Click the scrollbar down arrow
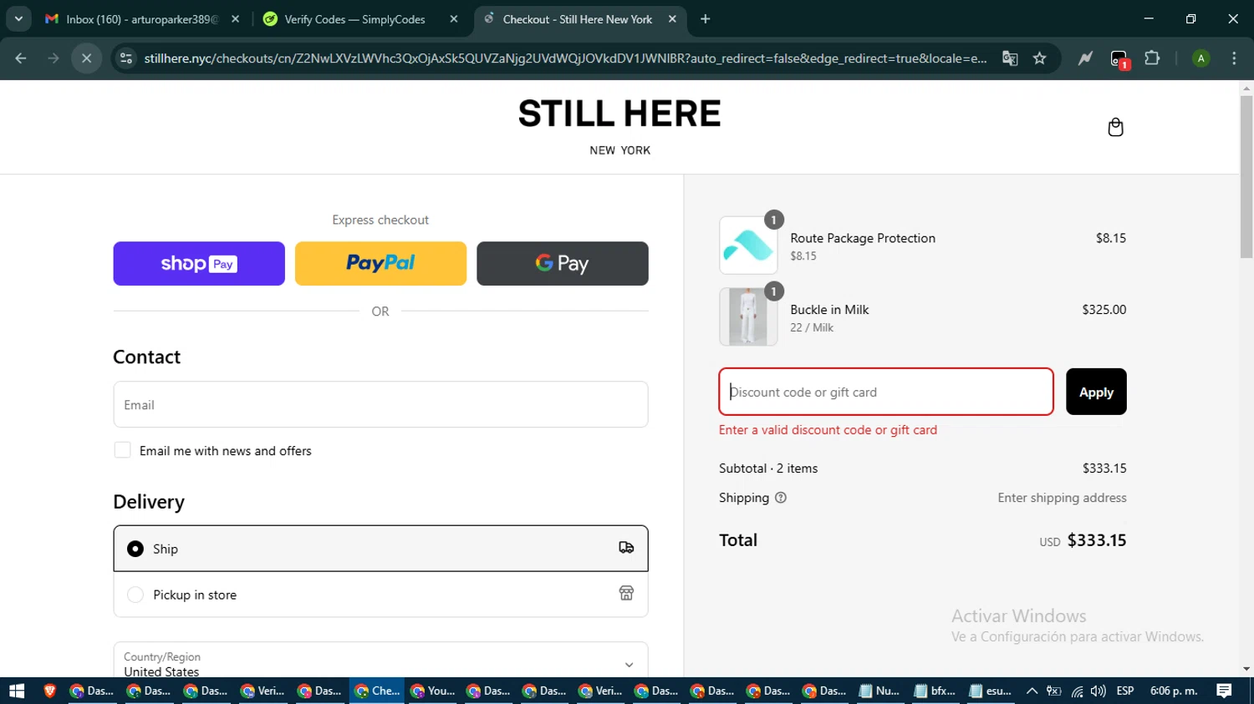Image resolution: width=1254 pixels, height=704 pixels. [x=1246, y=669]
